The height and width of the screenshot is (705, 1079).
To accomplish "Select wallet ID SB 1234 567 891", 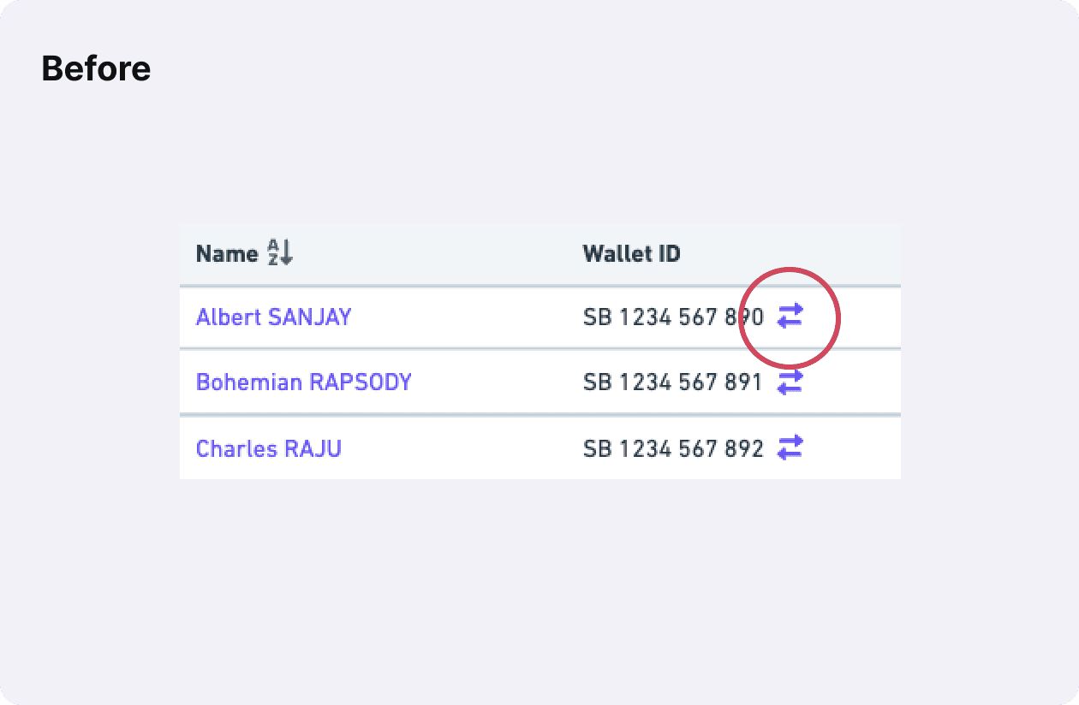I will (x=673, y=382).
